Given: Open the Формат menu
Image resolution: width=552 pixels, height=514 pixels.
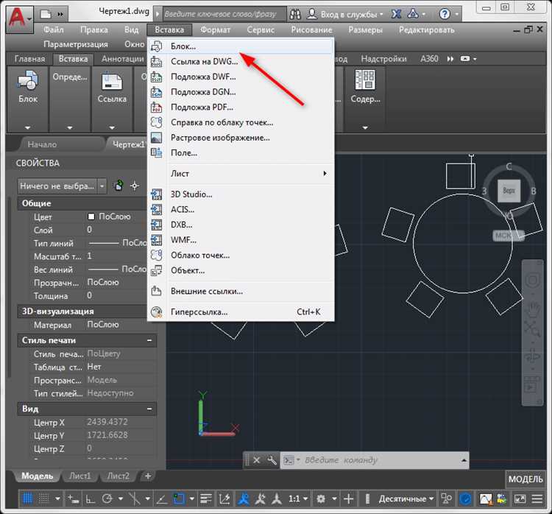Looking at the screenshot, I should pos(215,30).
